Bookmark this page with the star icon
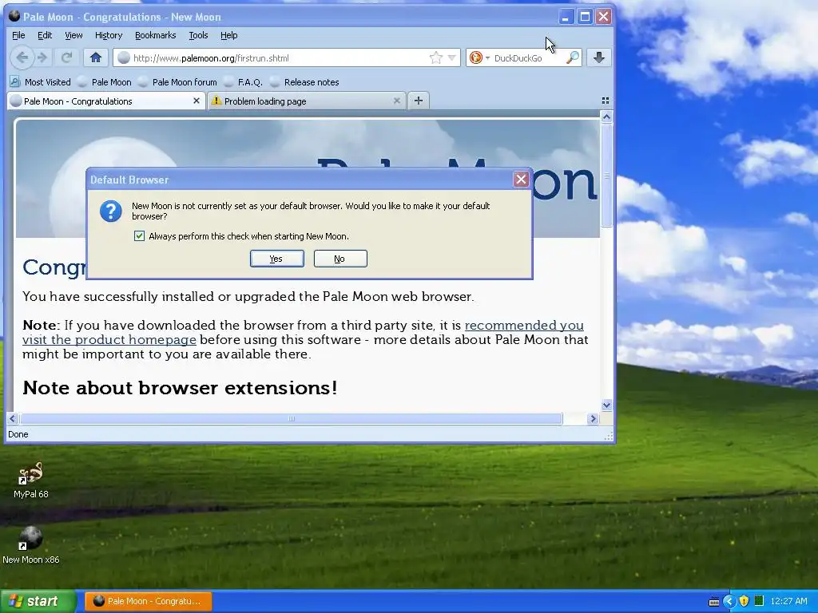The image size is (818, 613). (435, 57)
